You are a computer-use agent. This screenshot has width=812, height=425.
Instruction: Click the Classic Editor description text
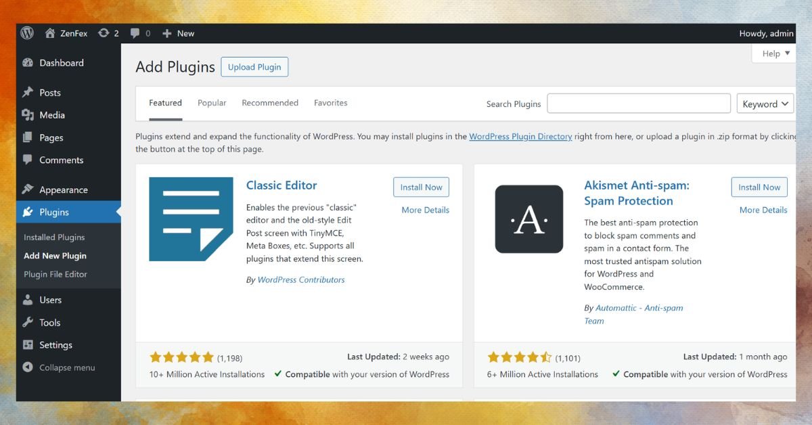pyautogui.click(x=304, y=233)
